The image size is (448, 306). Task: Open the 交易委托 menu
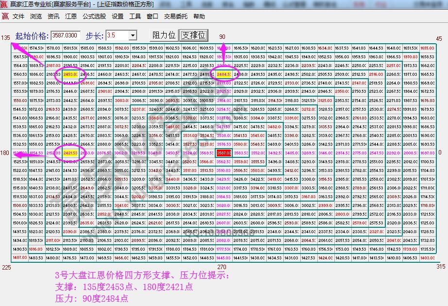pos(175,16)
